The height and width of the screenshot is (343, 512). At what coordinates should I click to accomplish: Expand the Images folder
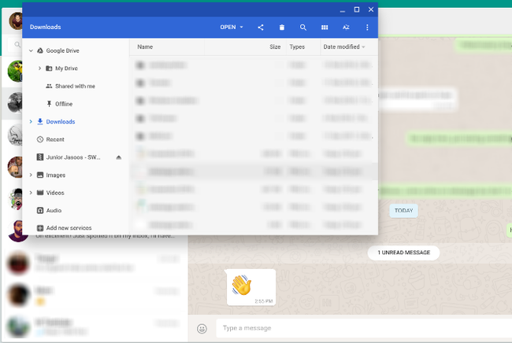[31, 175]
